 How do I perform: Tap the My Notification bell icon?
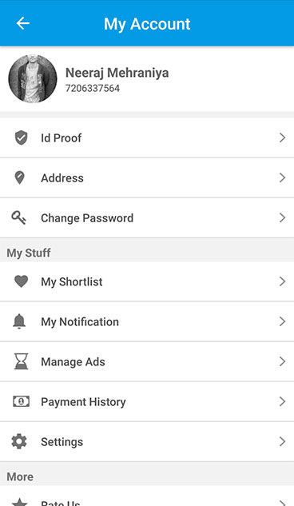[19, 321]
